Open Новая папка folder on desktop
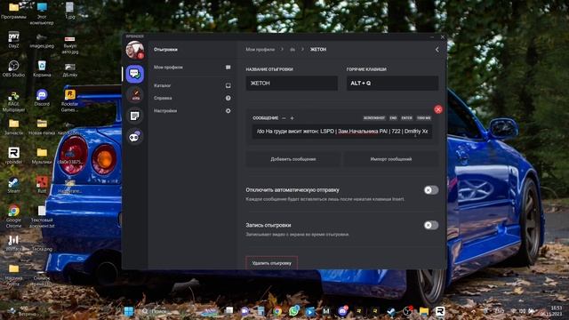The image size is (569, 320). (42, 127)
